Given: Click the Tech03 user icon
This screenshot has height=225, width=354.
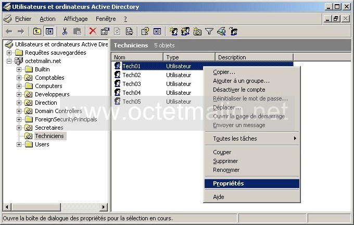Looking at the screenshot, I should tap(118, 83).
